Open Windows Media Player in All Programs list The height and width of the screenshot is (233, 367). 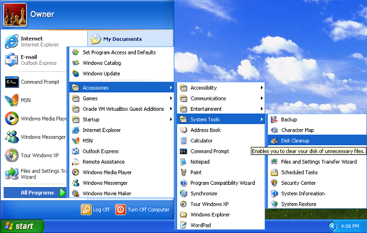click(122, 172)
